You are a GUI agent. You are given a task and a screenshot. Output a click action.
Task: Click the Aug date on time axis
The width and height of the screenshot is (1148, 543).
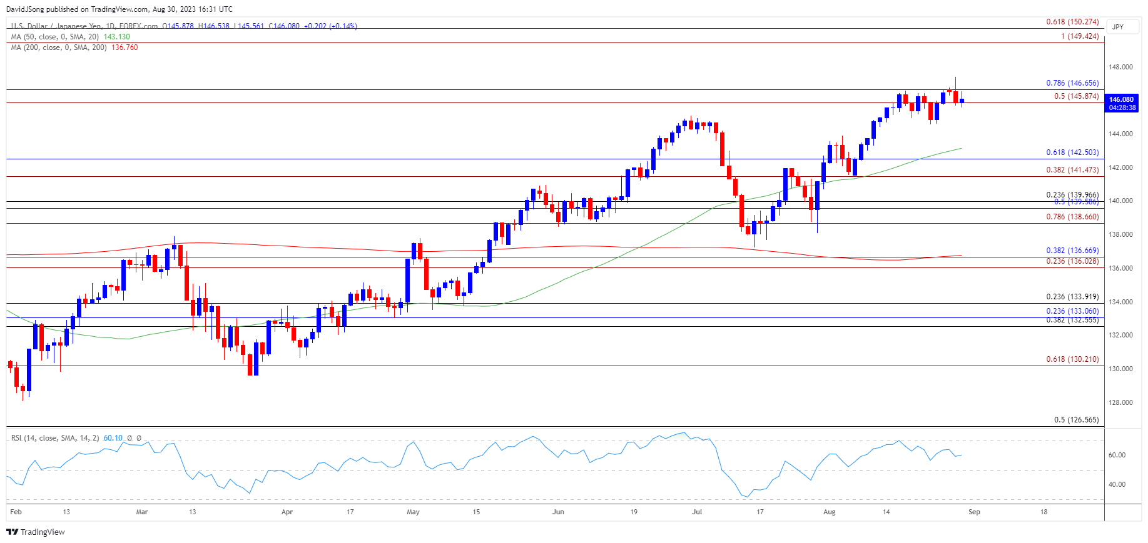[830, 512]
